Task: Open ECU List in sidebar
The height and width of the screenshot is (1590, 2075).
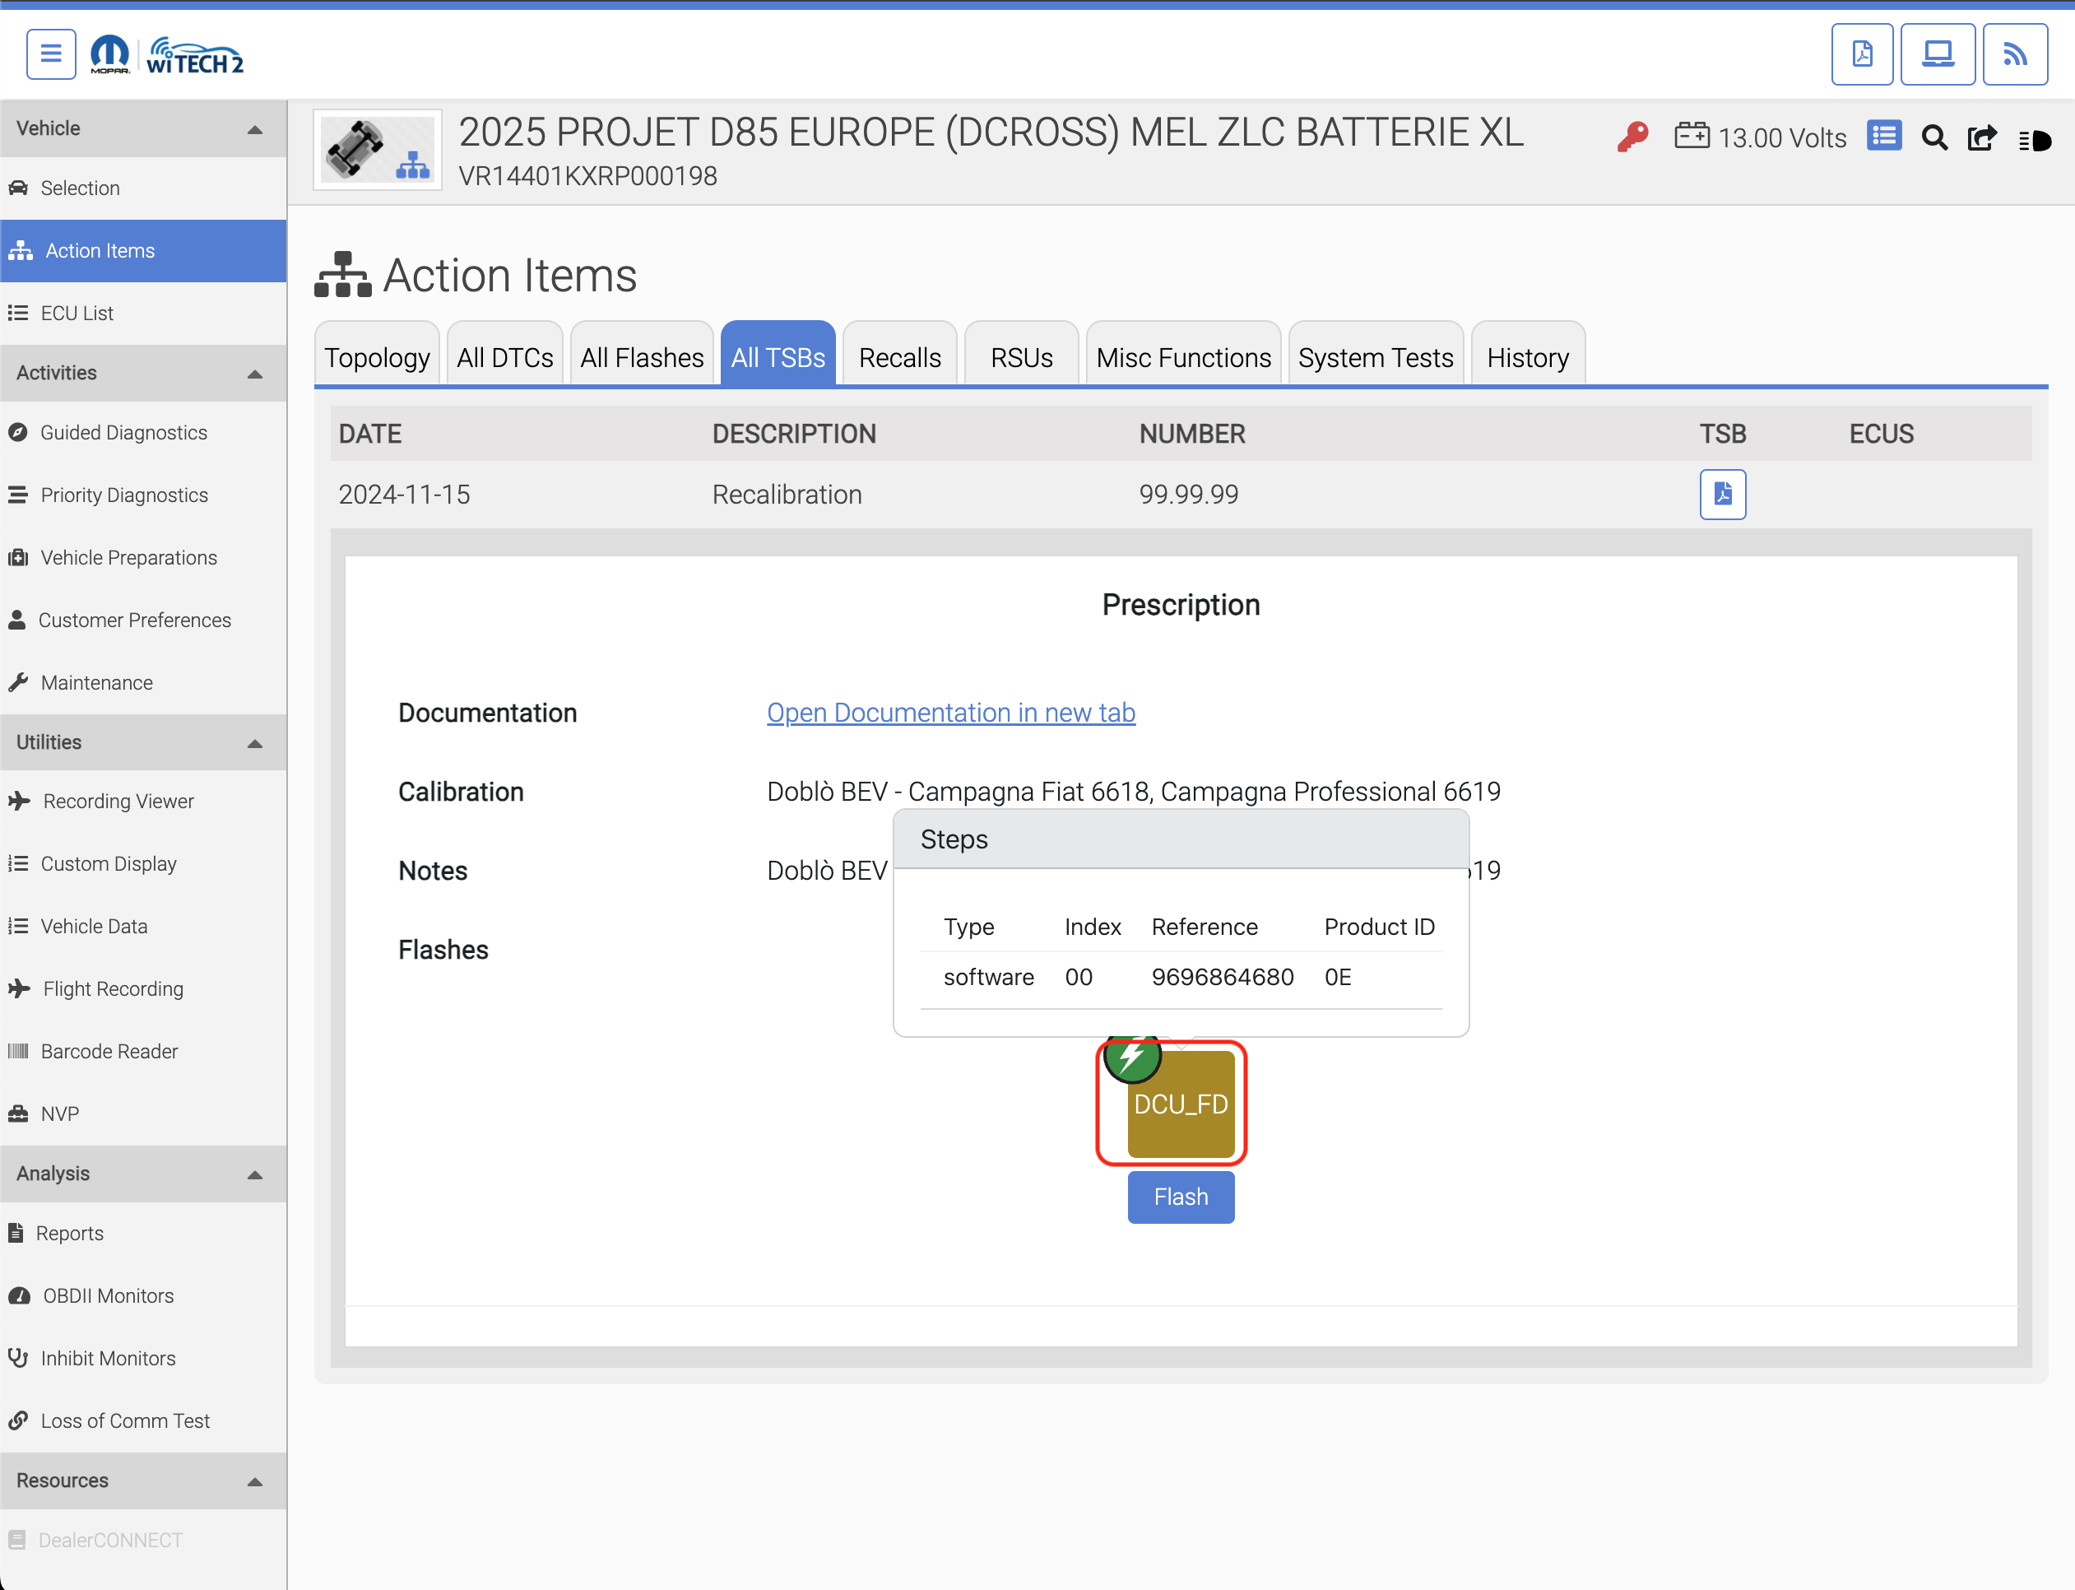Action: pyautogui.click(x=143, y=314)
